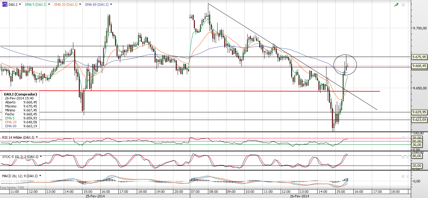This screenshot has width=428, height=198.
Task: Close the MACD indicator panel
Action: point(407,176)
